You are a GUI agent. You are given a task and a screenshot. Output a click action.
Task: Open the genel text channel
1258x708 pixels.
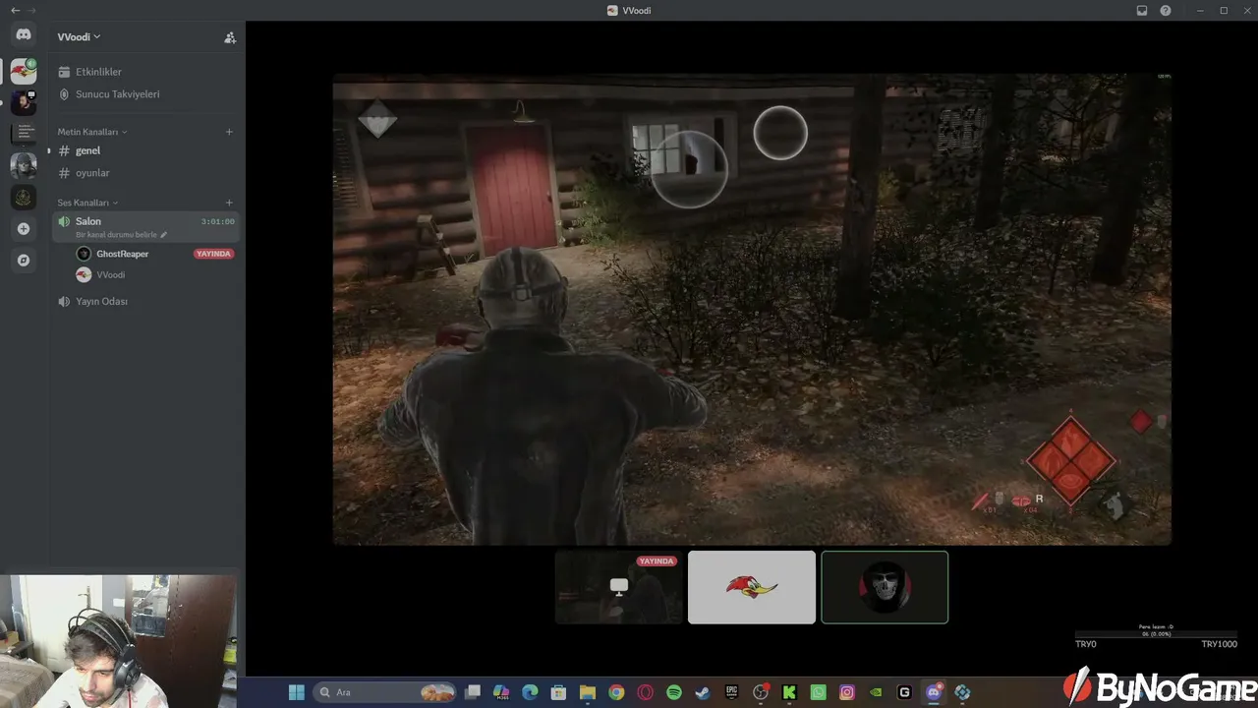pyautogui.click(x=145, y=150)
